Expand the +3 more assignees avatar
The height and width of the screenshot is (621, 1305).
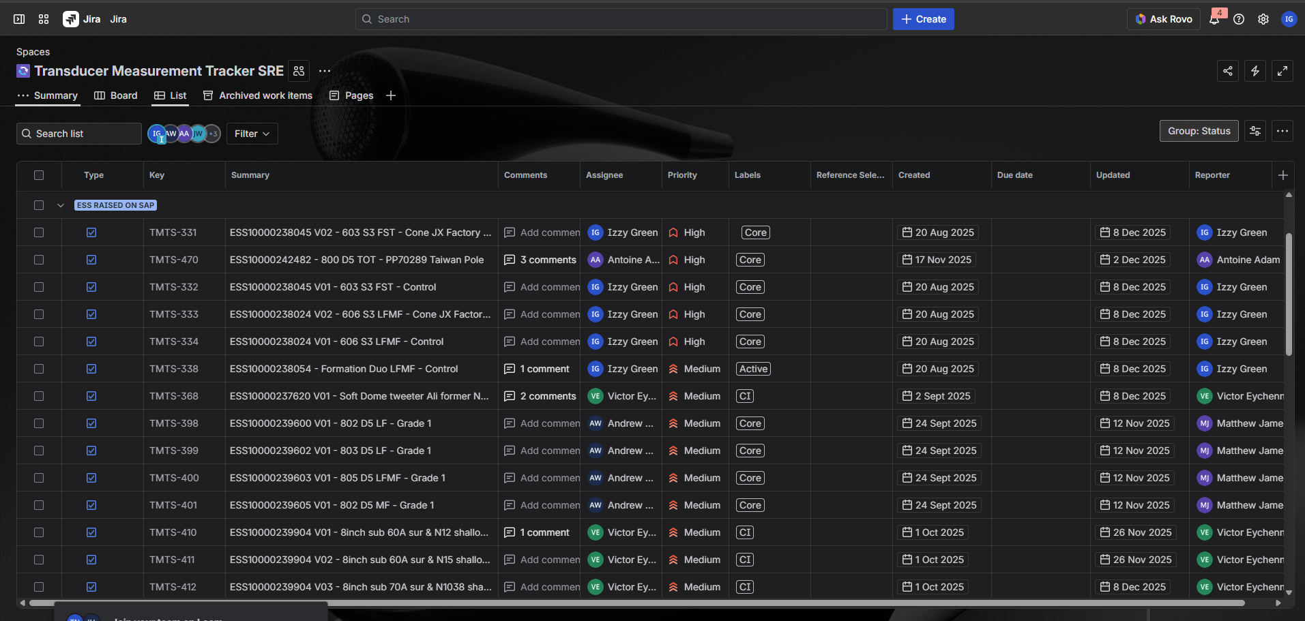213,134
